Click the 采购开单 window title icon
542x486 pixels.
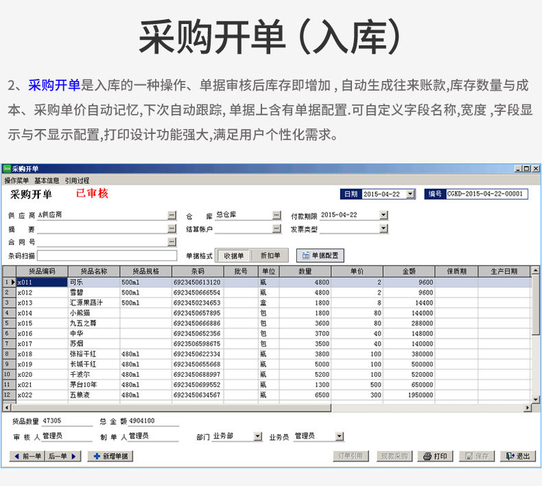[7, 169]
